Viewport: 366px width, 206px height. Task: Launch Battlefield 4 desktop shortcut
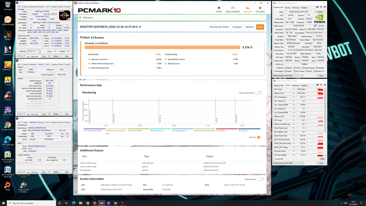[x=8, y=51]
